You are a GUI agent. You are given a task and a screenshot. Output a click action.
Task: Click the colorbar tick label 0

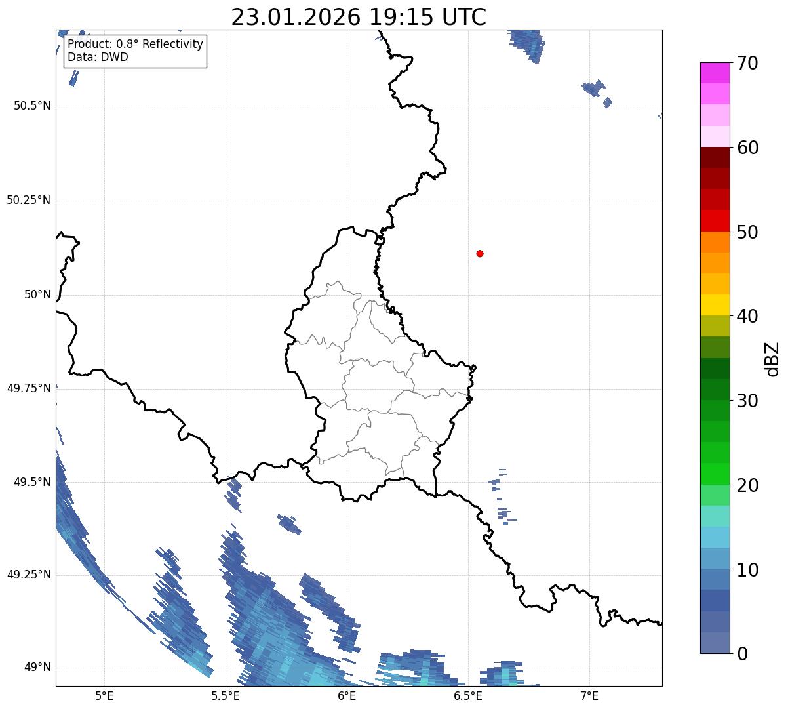pos(742,654)
